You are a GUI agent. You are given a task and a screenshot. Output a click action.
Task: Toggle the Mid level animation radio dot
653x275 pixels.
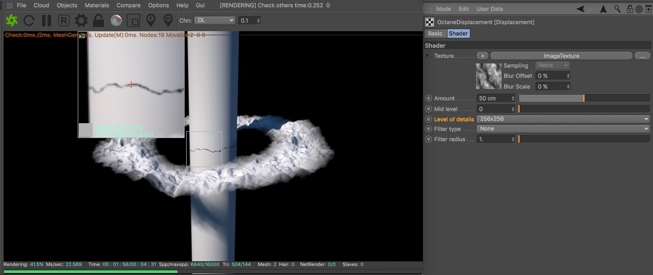click(429, 109)
